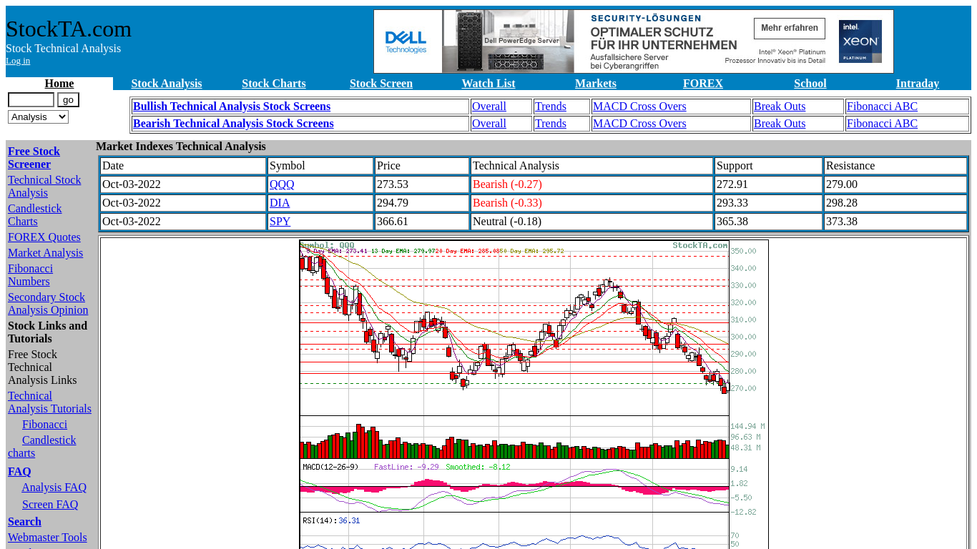Screen dimensions: 977x549
Task: Open the Analysis dropdown selector
Action: coord(38,117)
